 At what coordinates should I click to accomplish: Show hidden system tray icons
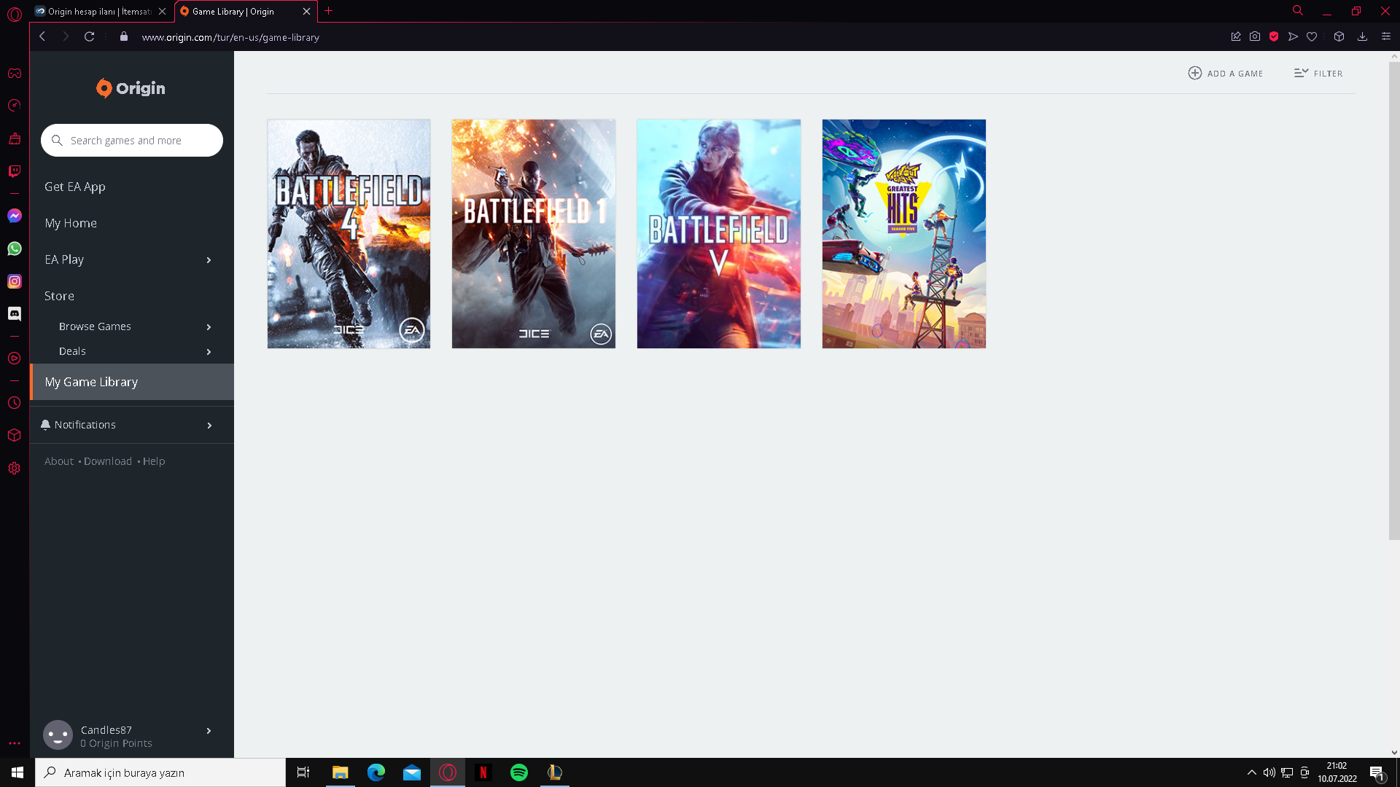point(1252,772)
